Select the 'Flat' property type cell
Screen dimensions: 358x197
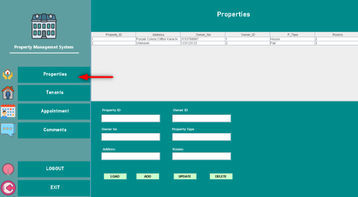click(x=293, y=43)
